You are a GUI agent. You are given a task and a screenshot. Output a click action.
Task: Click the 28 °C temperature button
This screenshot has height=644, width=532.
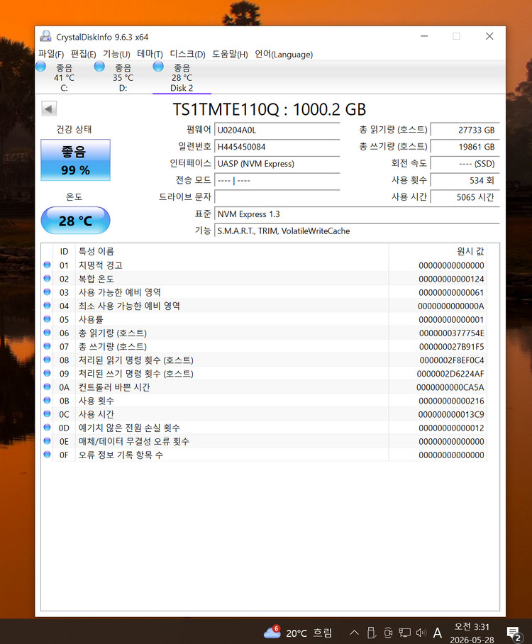tap(76, 221)
